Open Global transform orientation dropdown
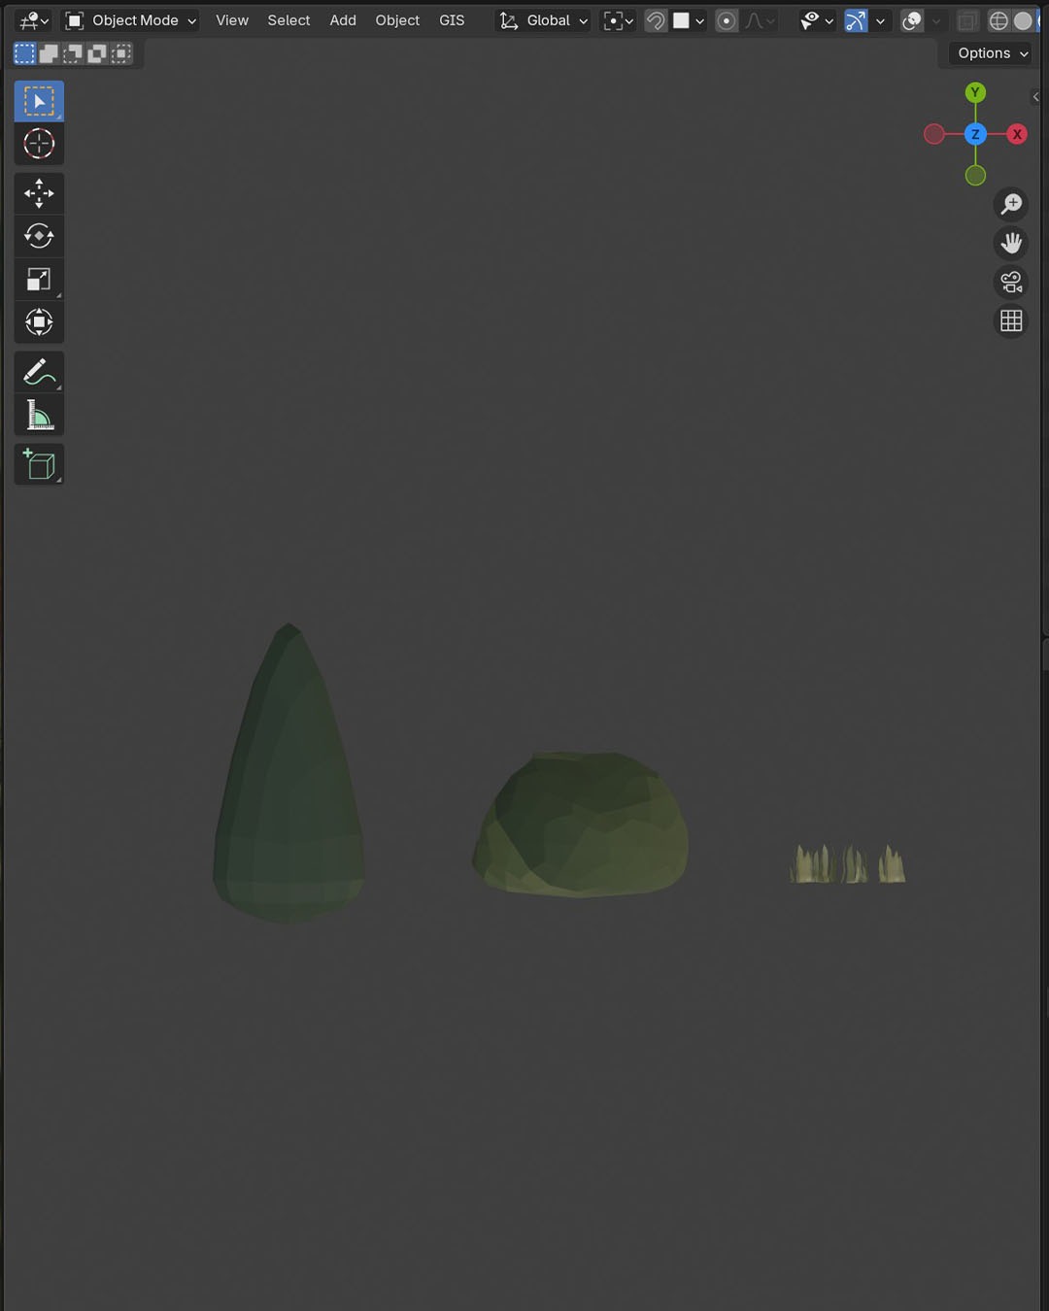 pos(543,20)
